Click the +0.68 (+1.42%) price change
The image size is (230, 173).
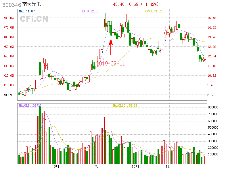[143, 4]
